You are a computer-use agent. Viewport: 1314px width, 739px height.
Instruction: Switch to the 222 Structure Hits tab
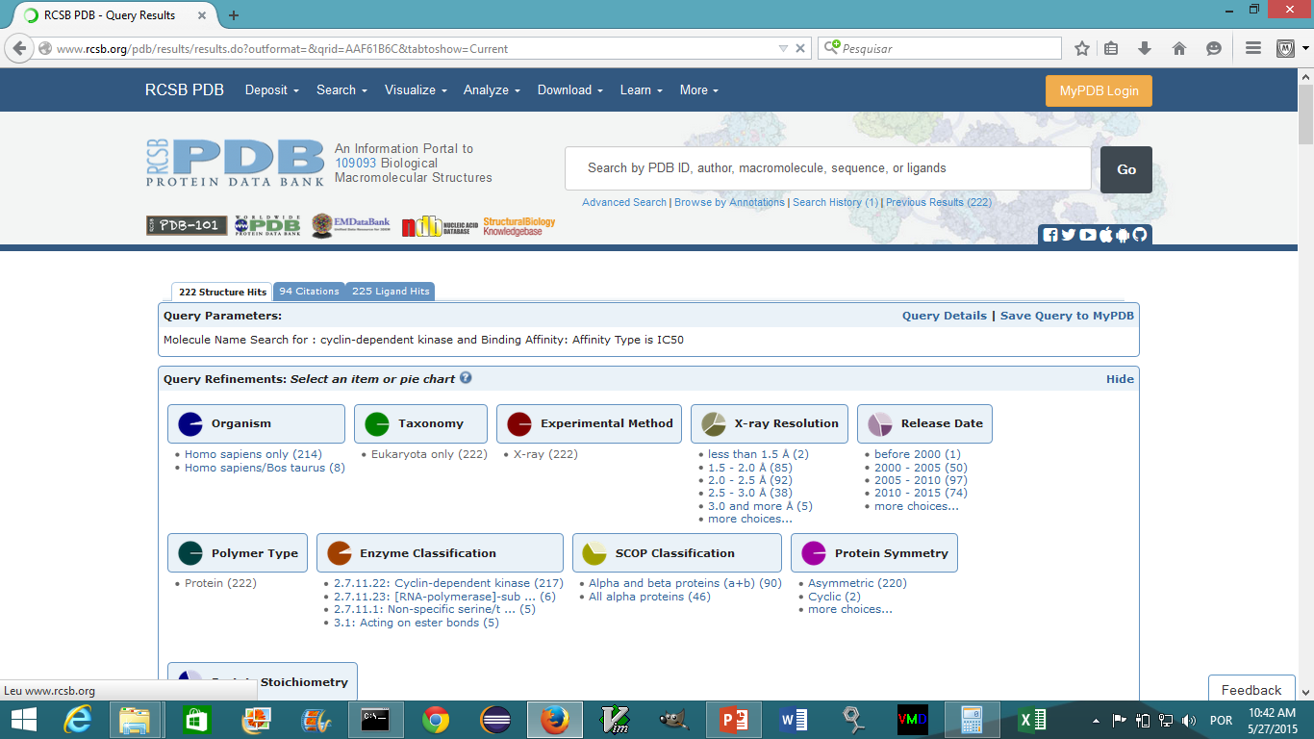tap(222, 292)
